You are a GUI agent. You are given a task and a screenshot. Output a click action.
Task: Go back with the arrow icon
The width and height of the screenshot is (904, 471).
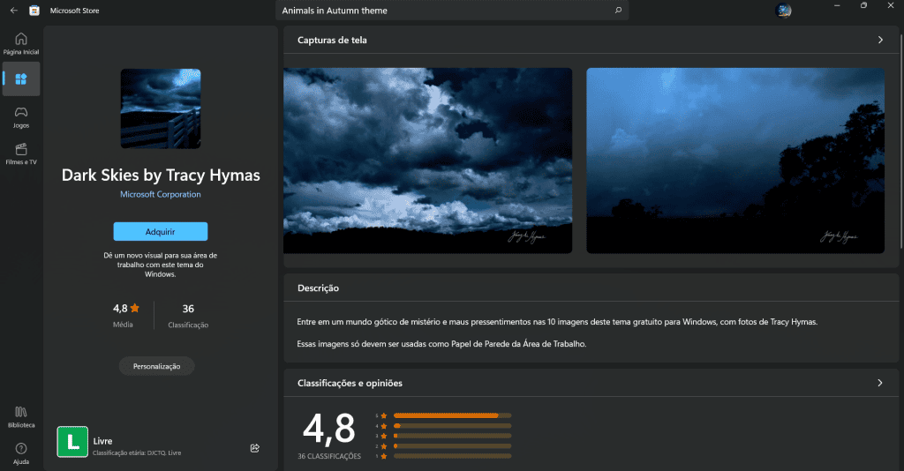coord(14,11)
